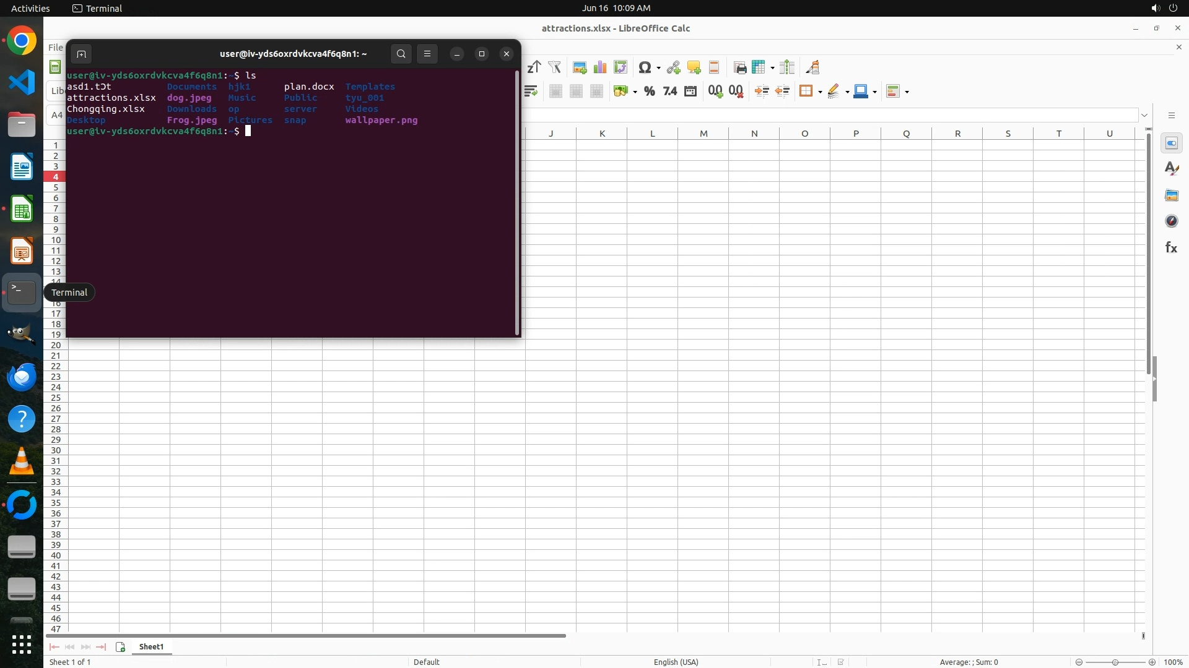The height and width of the screenshot is (668, 1189).
Task: Format cells as percent
Action: 649,92
